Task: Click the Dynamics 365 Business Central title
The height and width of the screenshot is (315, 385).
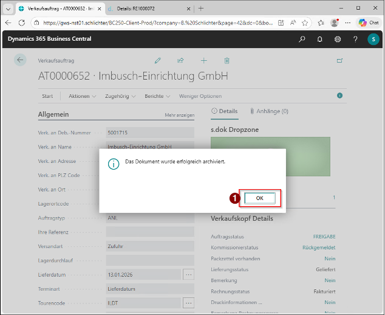Action: click(50, 39)
